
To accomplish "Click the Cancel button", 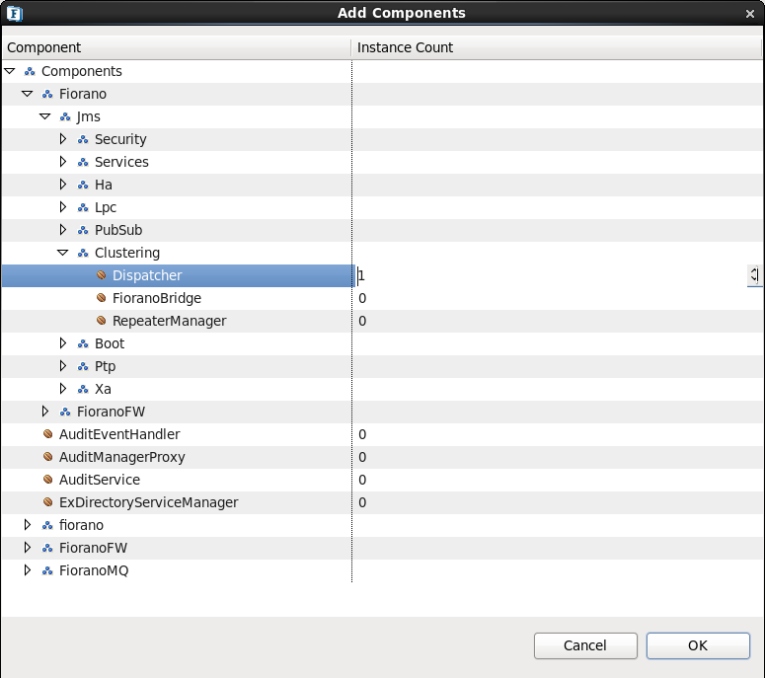I will point(585,645).
